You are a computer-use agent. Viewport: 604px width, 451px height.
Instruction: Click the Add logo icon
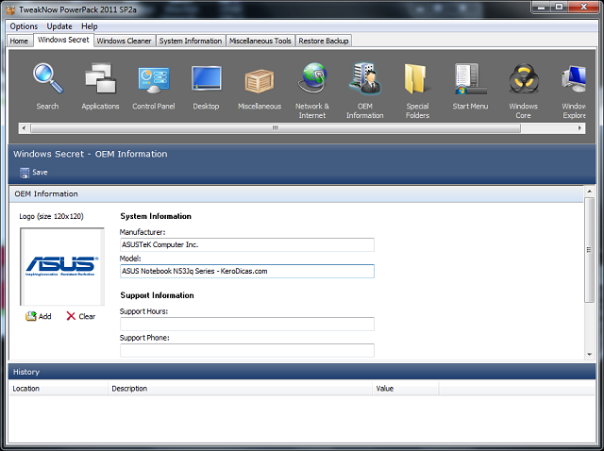[x=31, y=316]
